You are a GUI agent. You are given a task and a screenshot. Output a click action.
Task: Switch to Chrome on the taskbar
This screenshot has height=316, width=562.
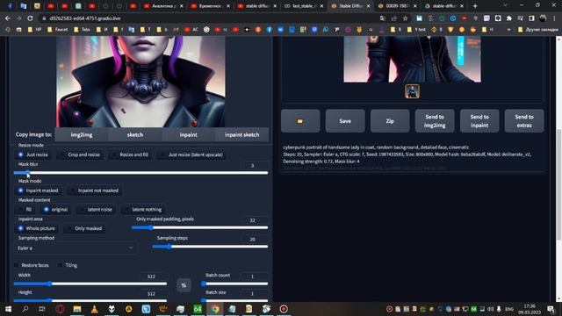click(214, 309)
